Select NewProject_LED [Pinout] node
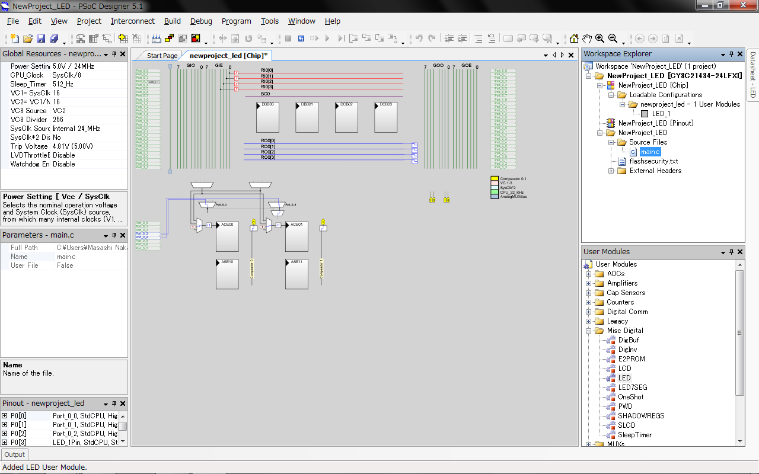The width and height of the screenshot is (759, 474). click(x=656, y=123)
